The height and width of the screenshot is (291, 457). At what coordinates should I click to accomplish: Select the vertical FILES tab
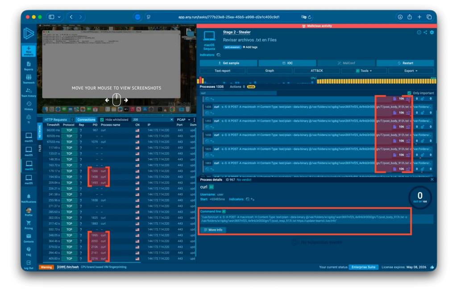39,148
